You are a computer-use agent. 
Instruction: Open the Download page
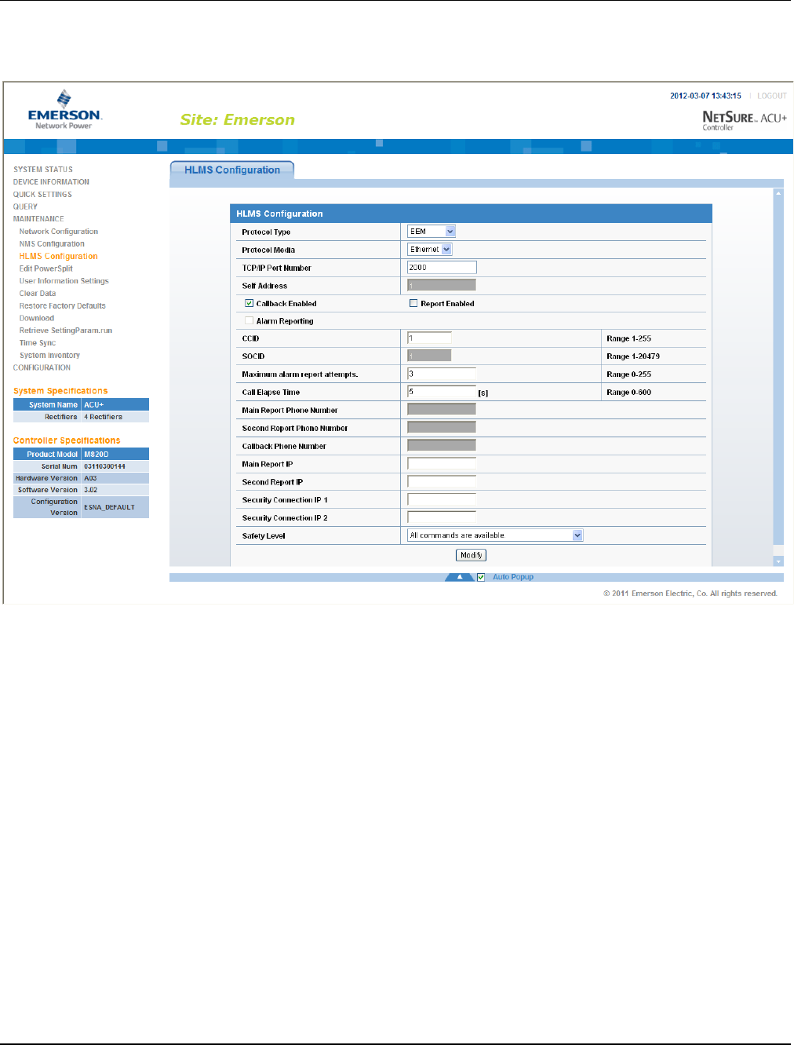pyautogui.click(x=37, y=318)
